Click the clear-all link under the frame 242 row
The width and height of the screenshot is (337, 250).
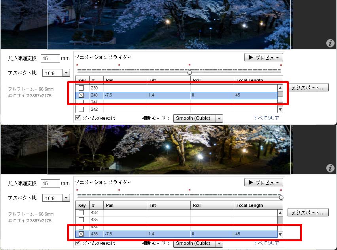[266, 118]
